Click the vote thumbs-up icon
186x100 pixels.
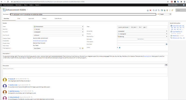pyautogui.click(x=120, y=48)
